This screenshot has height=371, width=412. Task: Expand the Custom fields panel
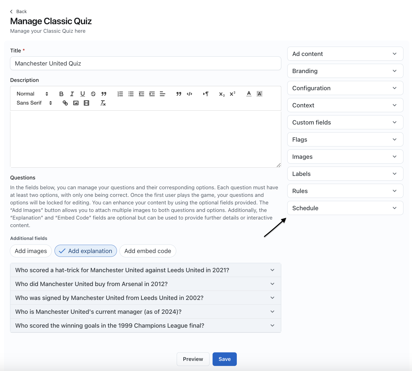(x=345, y=122)
